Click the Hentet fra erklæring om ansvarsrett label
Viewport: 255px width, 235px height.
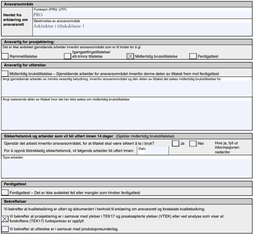pyautogui.click(x=16, y=20)
